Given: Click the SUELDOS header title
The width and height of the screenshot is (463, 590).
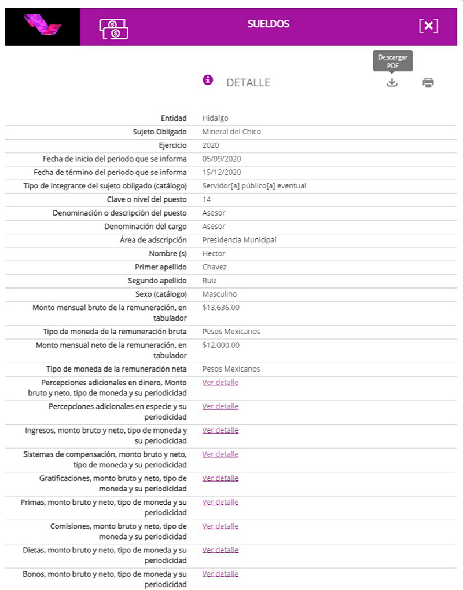Looking at the screenshot, I should (x=268, y=24).
